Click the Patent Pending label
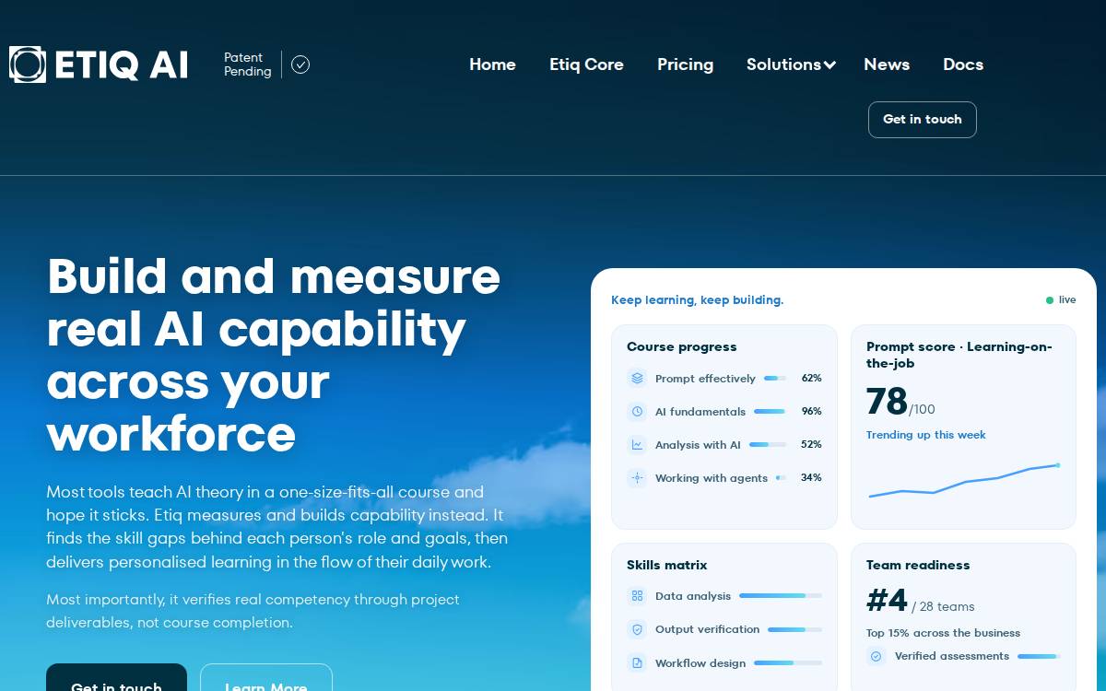This screenshot has width=1106, height=691. pos(248,64)
